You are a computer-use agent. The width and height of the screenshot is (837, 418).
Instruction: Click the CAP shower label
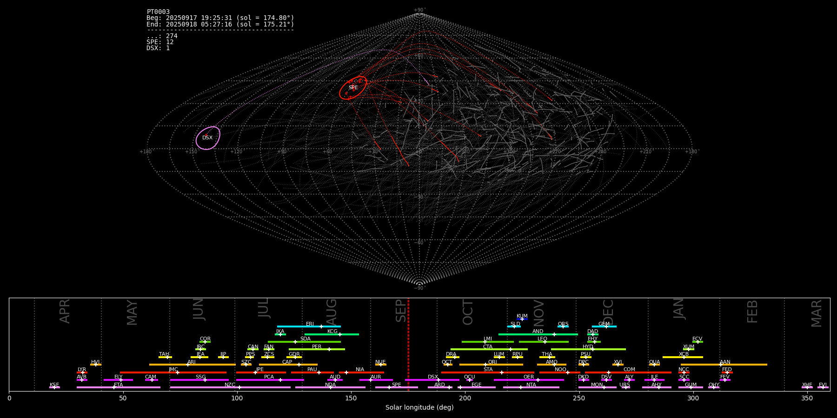tap(287, 362)
